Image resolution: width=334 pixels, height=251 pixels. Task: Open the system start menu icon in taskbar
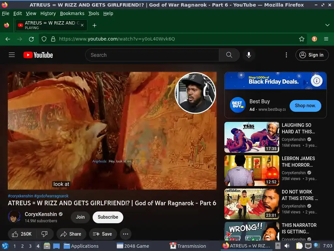coord(5,246)
